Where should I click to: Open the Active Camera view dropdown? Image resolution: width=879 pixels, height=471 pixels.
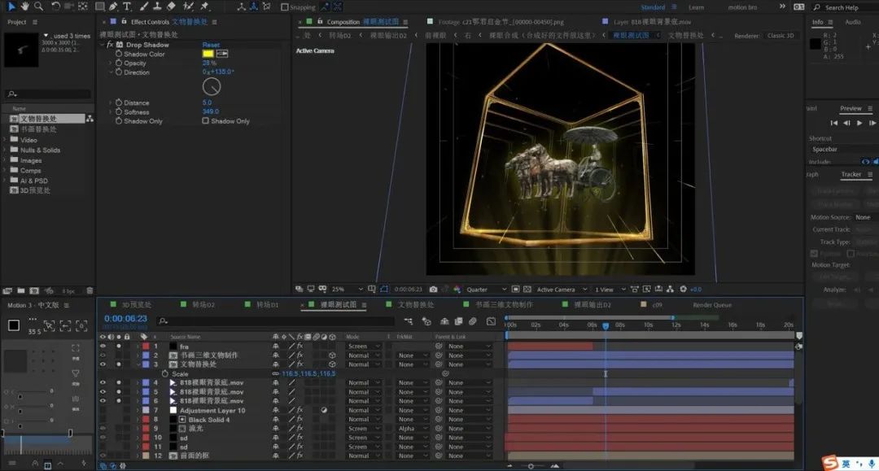point(560,290)
